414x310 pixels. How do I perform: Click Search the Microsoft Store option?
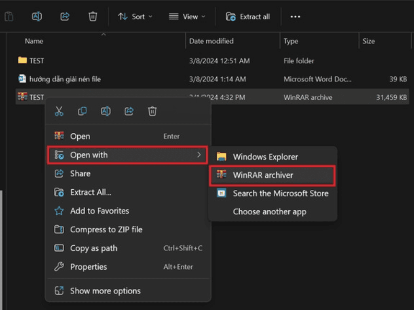click(x=280, y=193)
